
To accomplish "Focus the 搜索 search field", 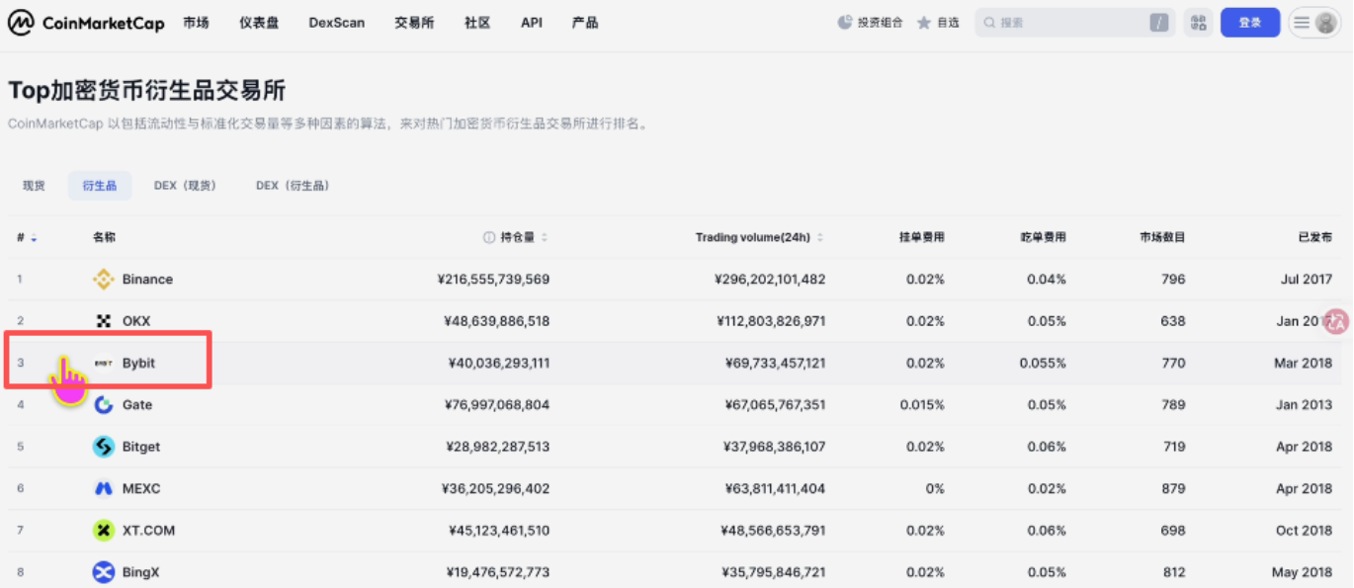I will click(x=1075, y=23).
